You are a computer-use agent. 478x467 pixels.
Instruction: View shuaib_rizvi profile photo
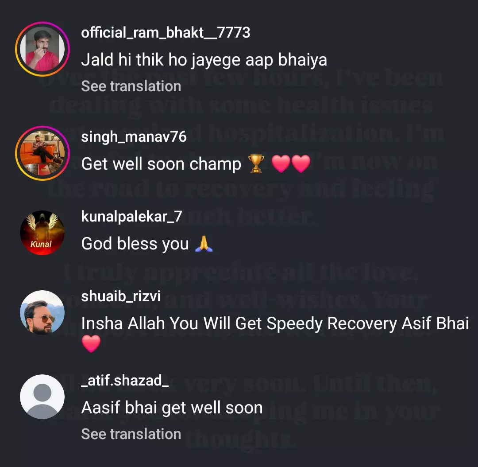42,312
